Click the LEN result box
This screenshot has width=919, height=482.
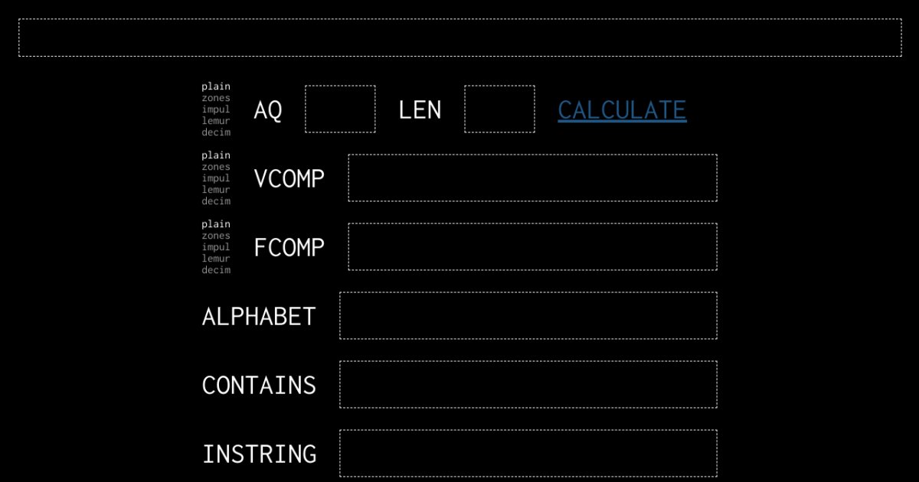(x=500, y=108)
